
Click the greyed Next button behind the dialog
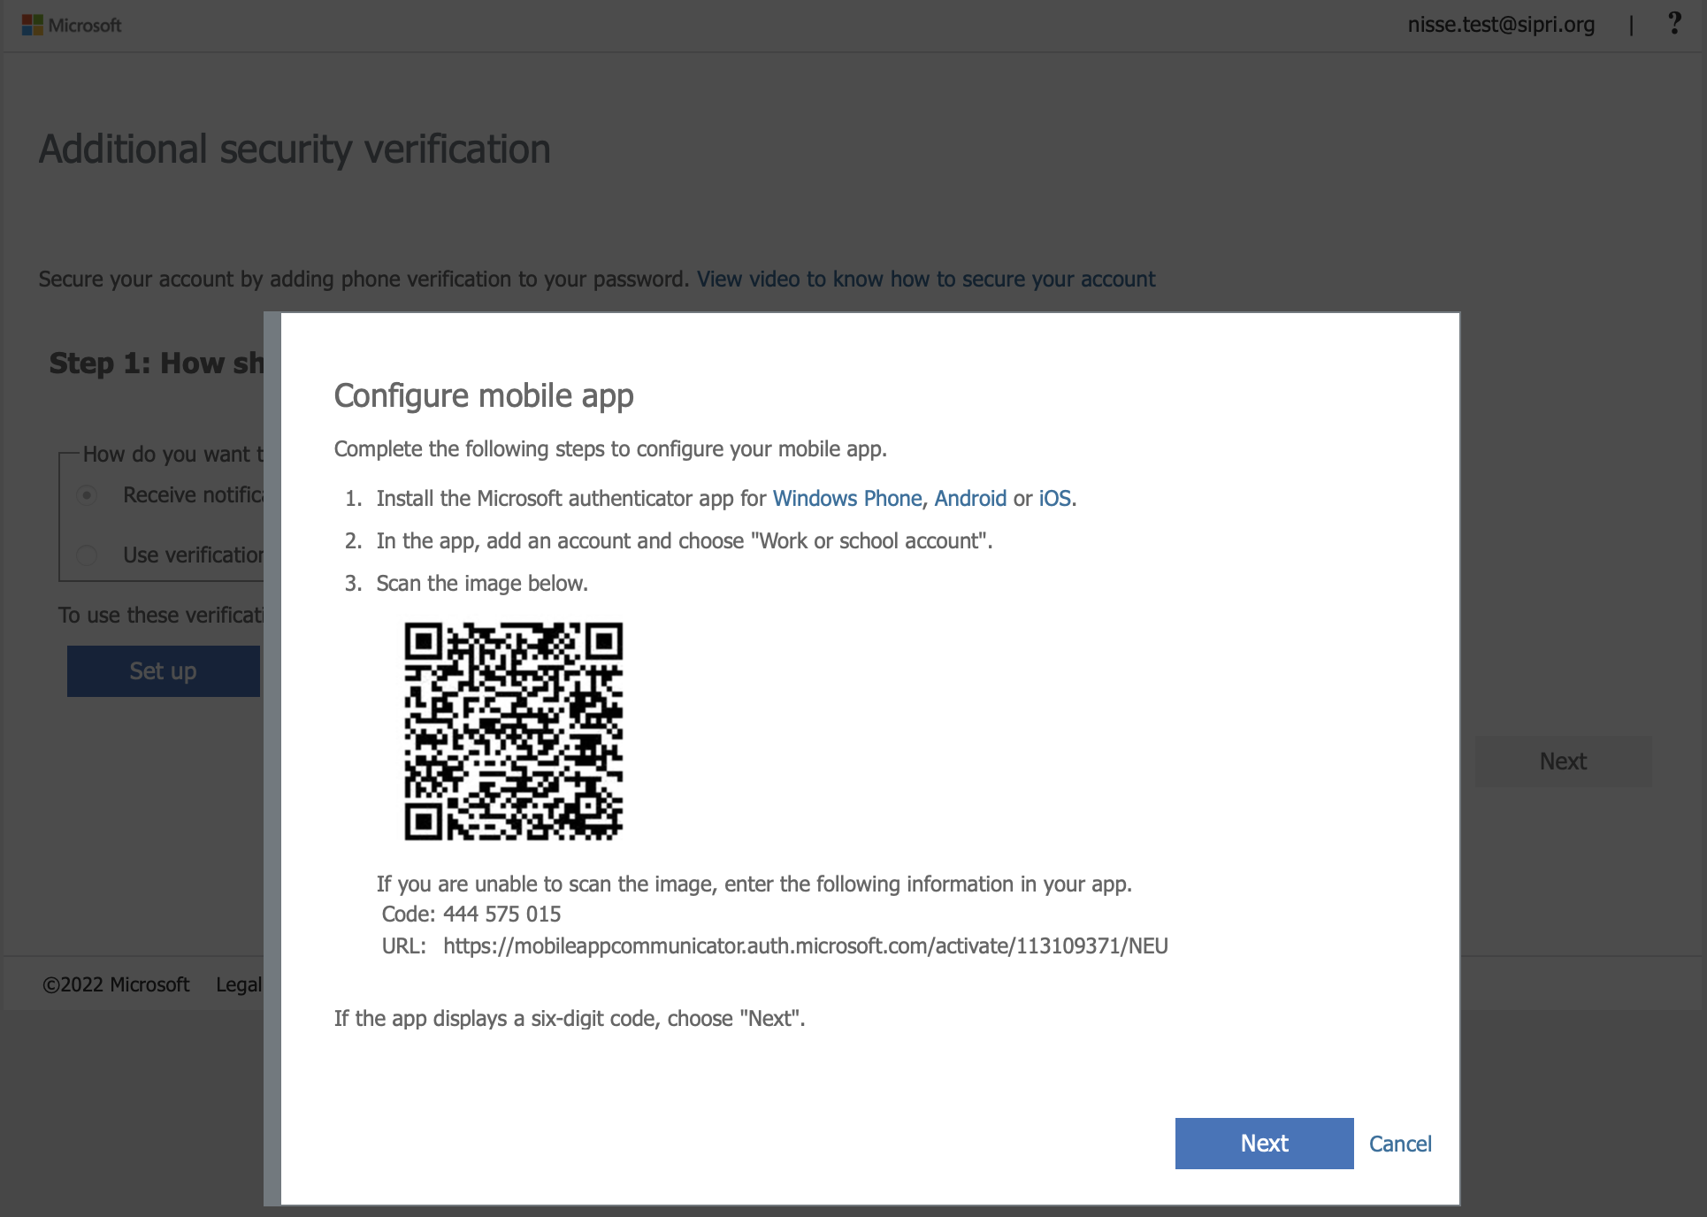[x=1563, y=762]
